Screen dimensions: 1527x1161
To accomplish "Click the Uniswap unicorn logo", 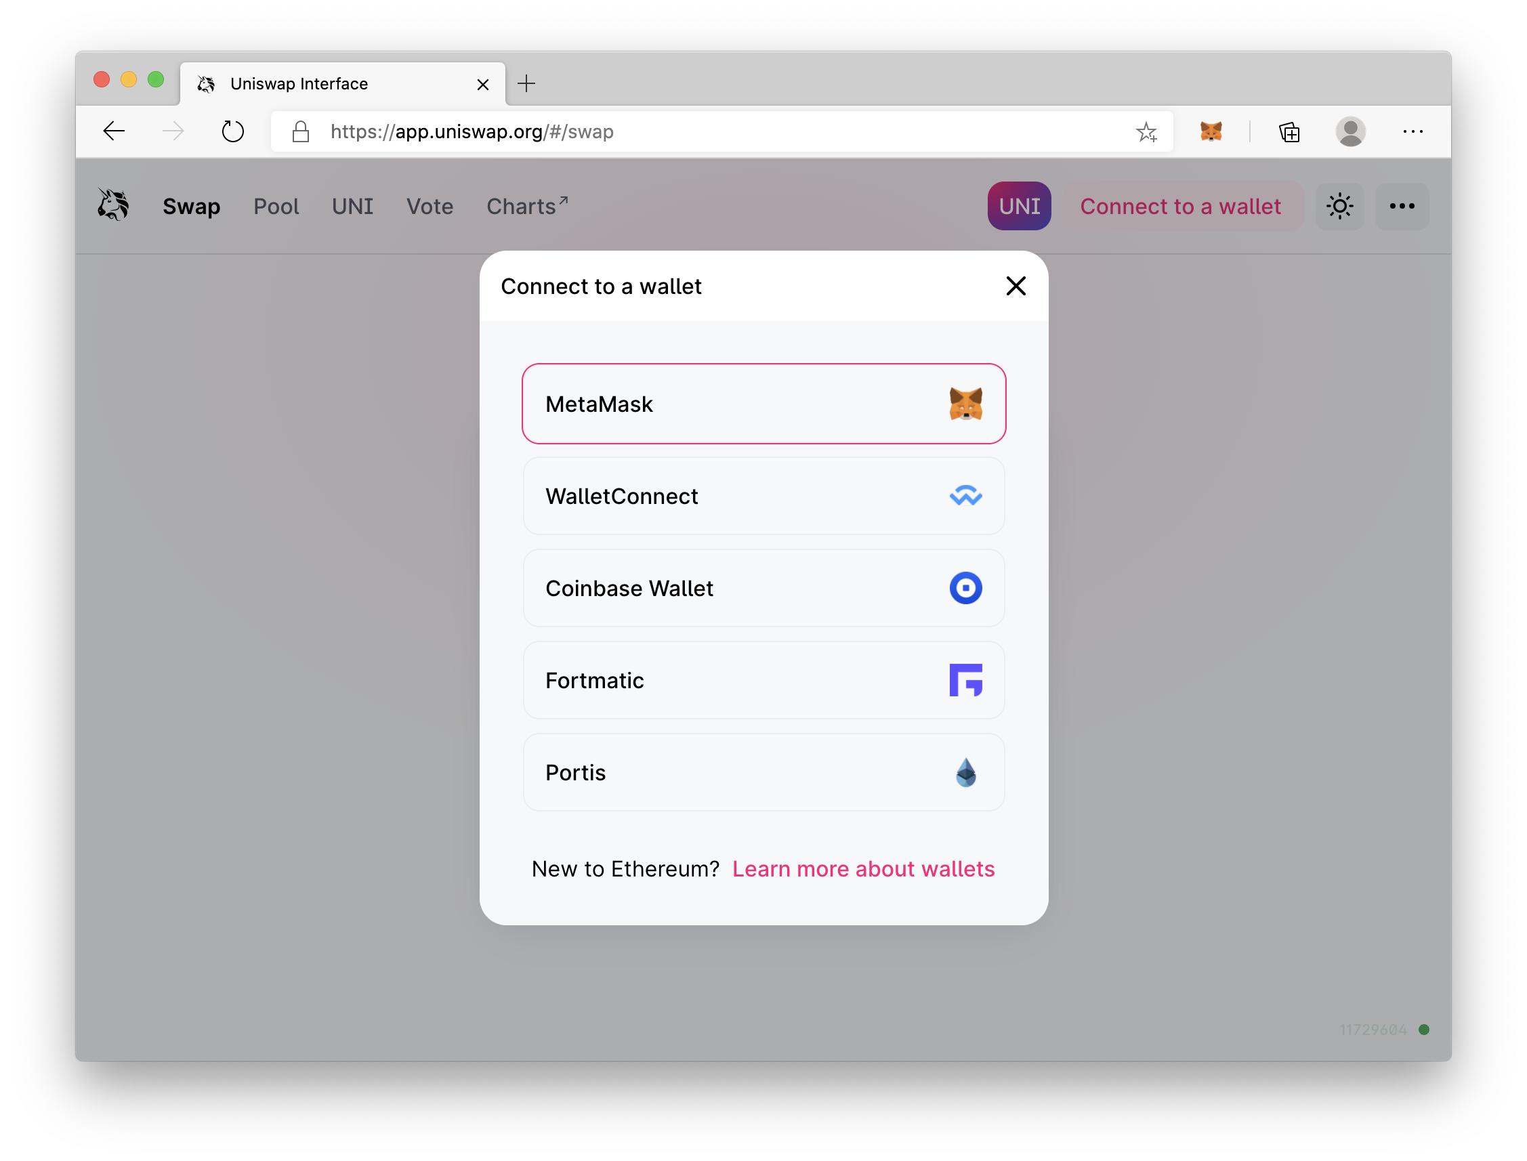I will (113, 205).
